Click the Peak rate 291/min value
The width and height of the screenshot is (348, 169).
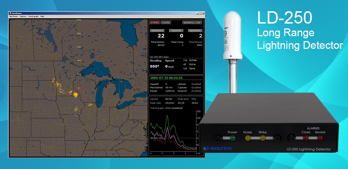tap(169, 103)
